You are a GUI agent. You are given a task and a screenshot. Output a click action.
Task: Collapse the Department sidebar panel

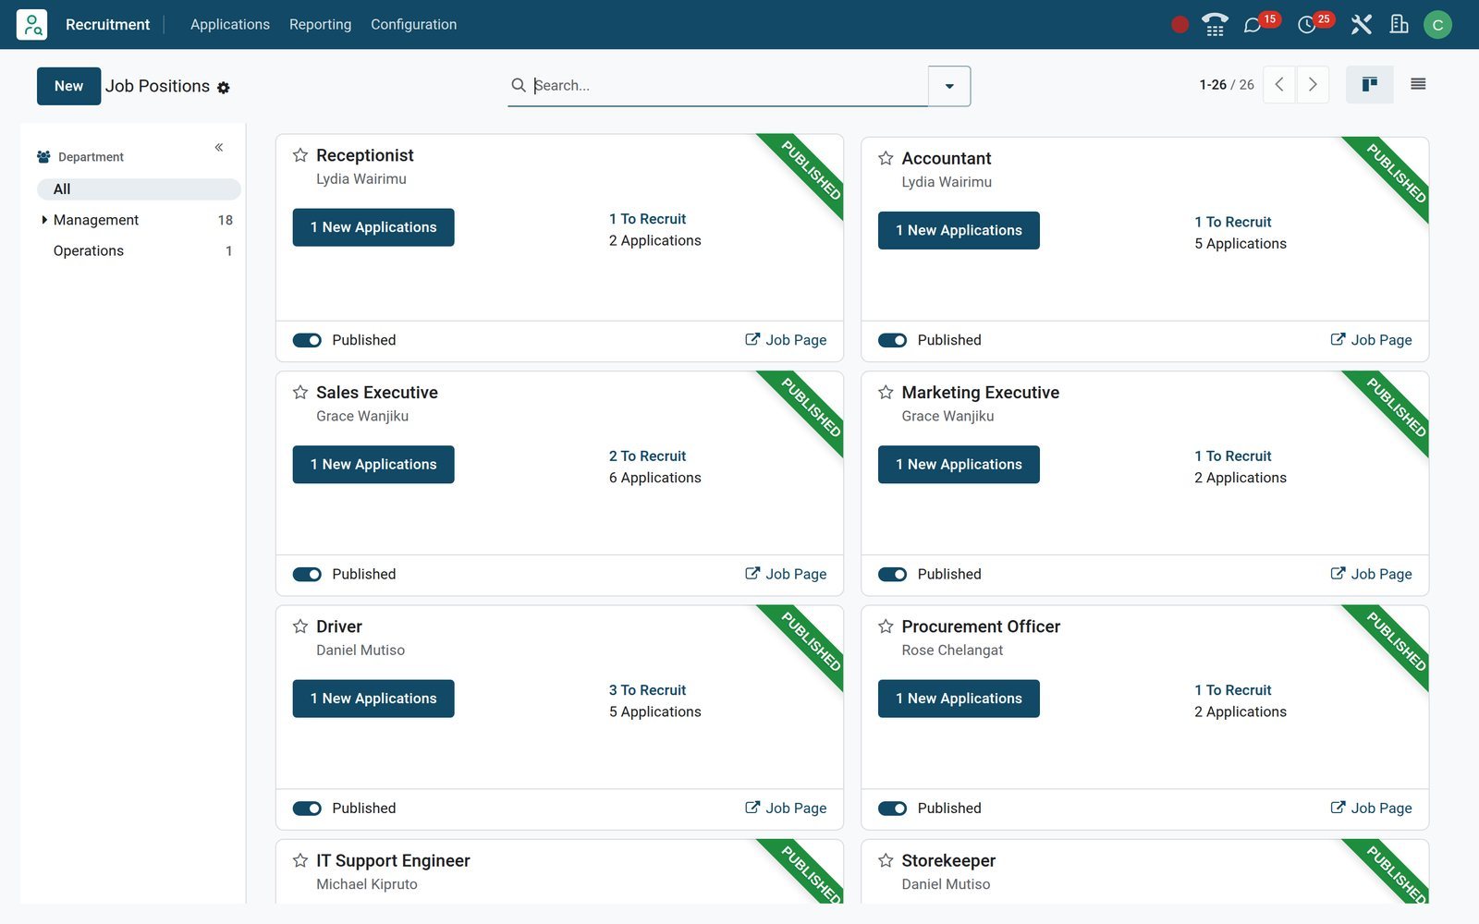[x=219, y=147]
